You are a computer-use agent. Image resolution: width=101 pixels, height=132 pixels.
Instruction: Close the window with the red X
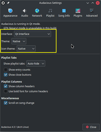[x=98, y=3]
